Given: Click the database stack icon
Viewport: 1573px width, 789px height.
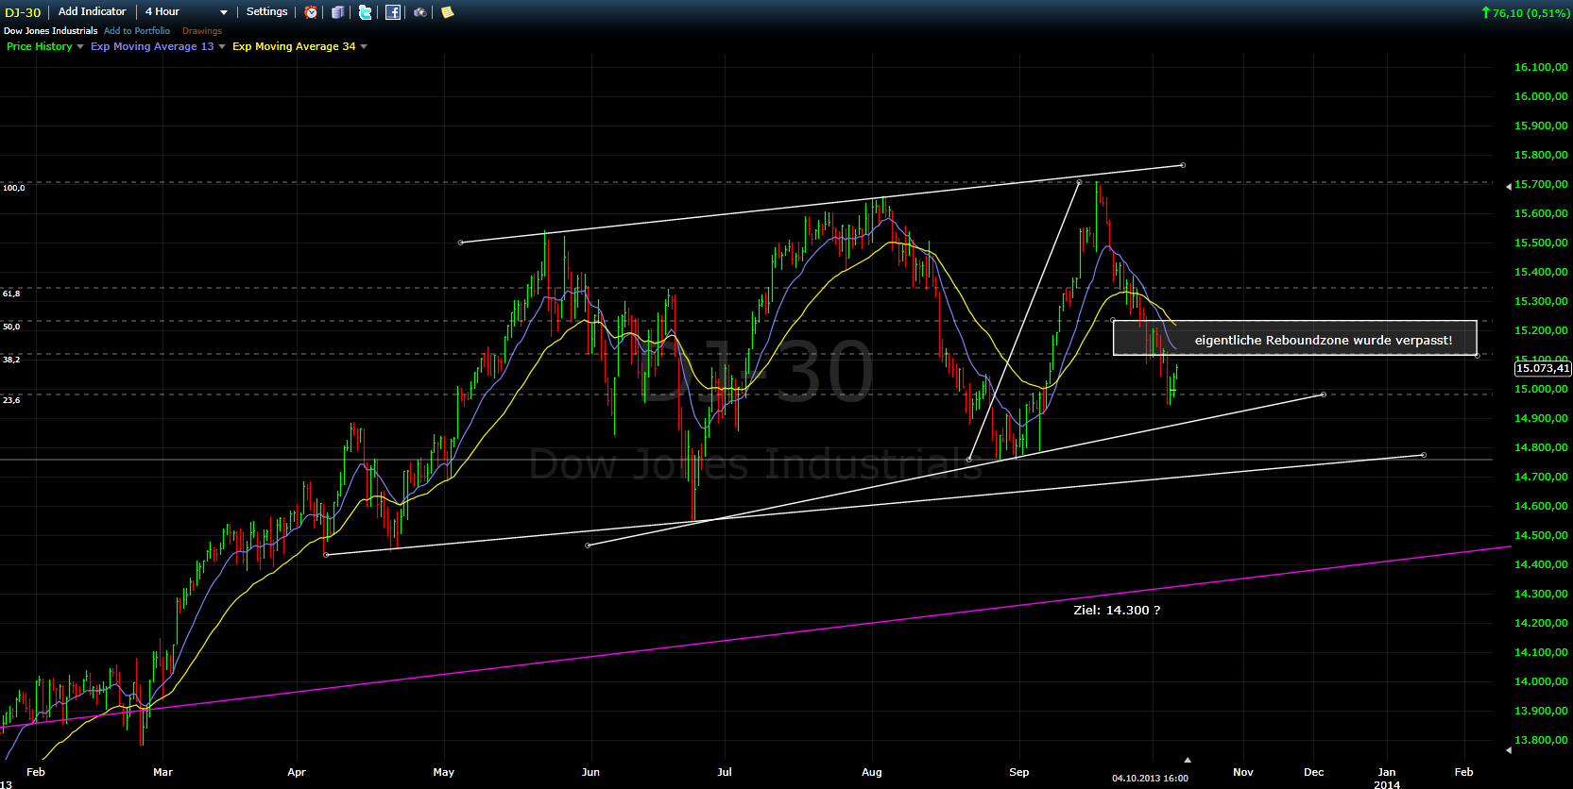Looking at the screenshot, I should [337, 12].
